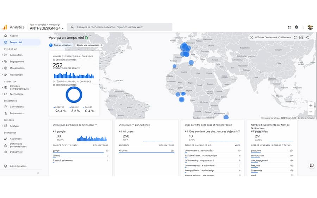The image size is (317, 198).
Task: Click the Technologie devices icon
Action: click(x=6, y=94)
